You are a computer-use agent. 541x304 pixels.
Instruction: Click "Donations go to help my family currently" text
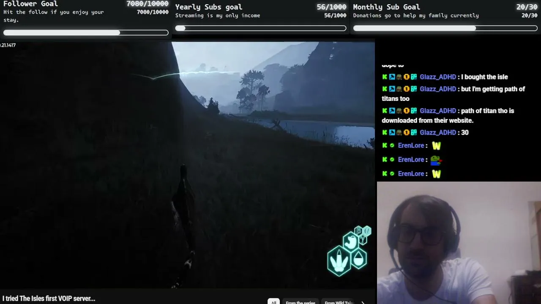pos(416,15)
